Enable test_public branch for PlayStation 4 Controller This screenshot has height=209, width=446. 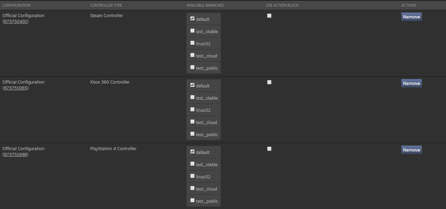192,201
